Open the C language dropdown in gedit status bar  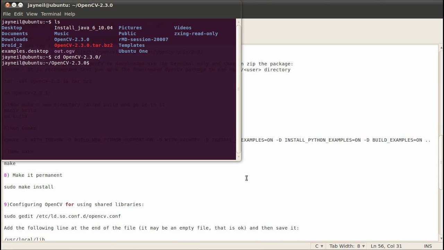pos(319,246)
